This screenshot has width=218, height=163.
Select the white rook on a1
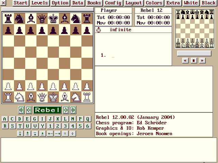[8, 97]
